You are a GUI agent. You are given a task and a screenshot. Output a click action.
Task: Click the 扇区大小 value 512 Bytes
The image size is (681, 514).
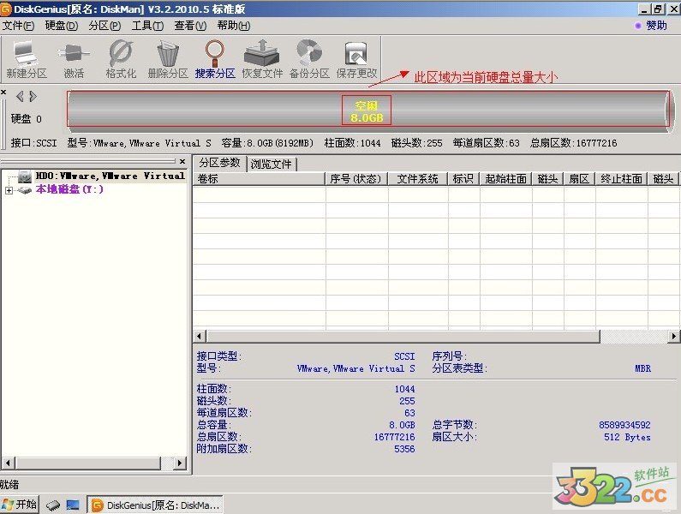627,437
